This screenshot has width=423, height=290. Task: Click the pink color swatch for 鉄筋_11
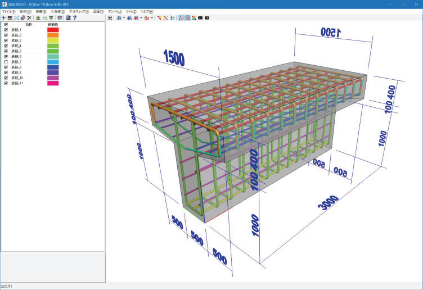click(53, 83)
